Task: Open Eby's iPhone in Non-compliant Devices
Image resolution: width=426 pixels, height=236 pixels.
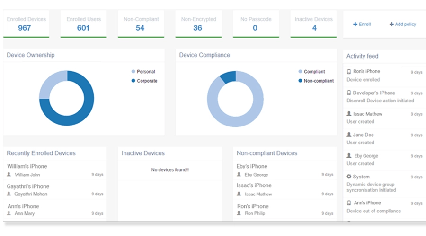Action: point(252,166)
